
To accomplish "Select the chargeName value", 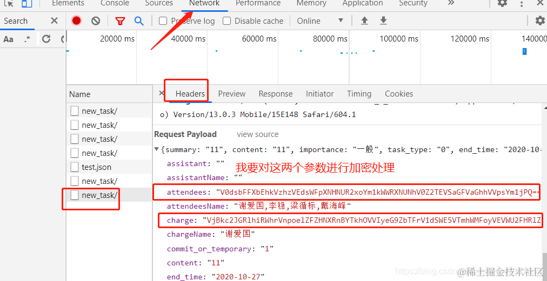I will tap(238, 234).
